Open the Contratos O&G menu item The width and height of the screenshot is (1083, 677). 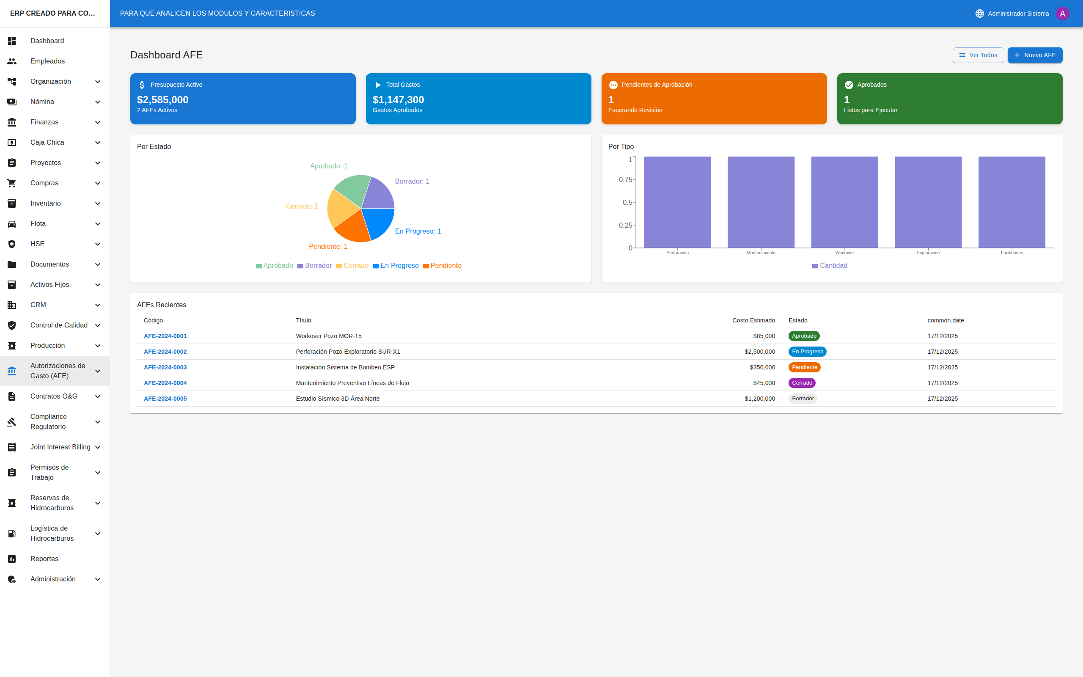click(x=54, y=396)
